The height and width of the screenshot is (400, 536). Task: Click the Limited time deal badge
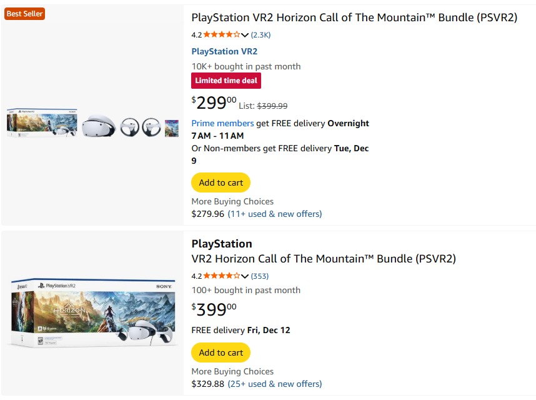coord(226,81)
